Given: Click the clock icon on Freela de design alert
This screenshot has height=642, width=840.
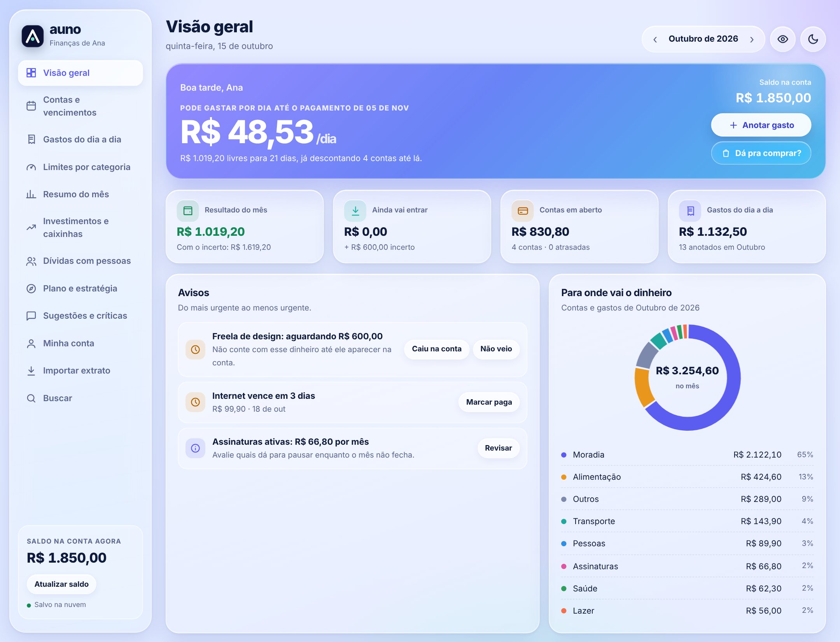Looking at the screenshot, I should click(x=195, y=349).
